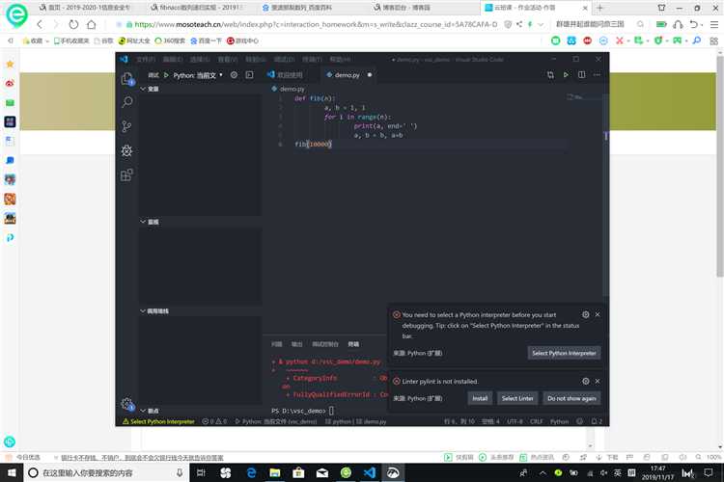Click the terminal prompt PS D:\vsc_demo>
Image resolution: width=724 pixels, height=482 pixels.
click(298, 411)
